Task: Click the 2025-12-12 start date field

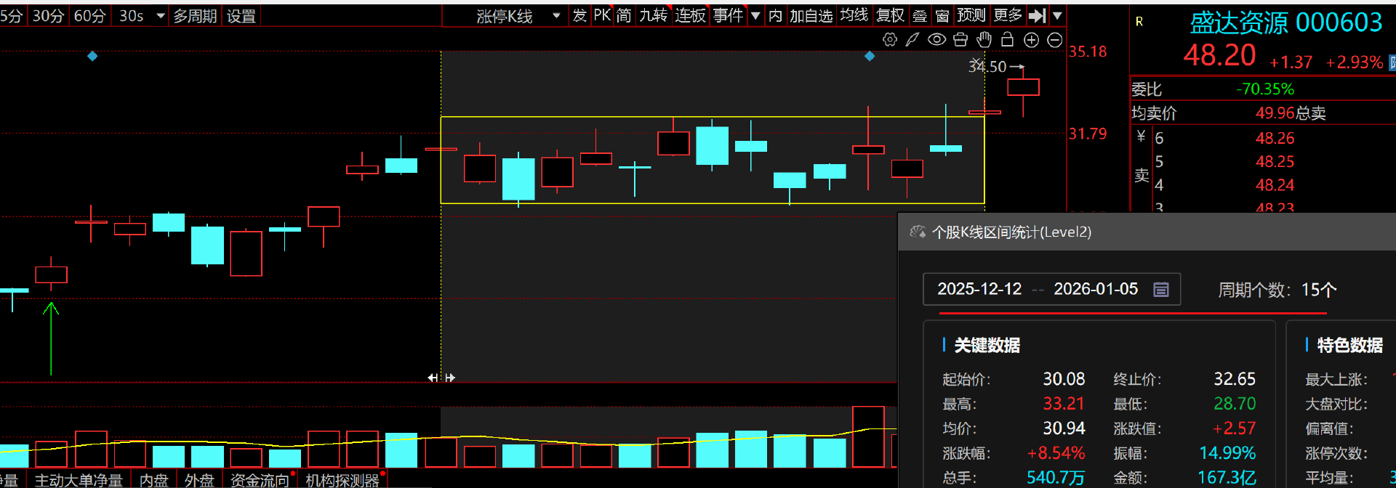Action: pos(979,289)
